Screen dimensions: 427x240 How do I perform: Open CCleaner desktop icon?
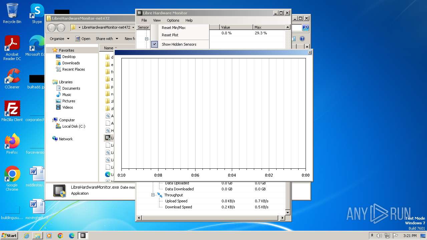click(x=12, y=79)
